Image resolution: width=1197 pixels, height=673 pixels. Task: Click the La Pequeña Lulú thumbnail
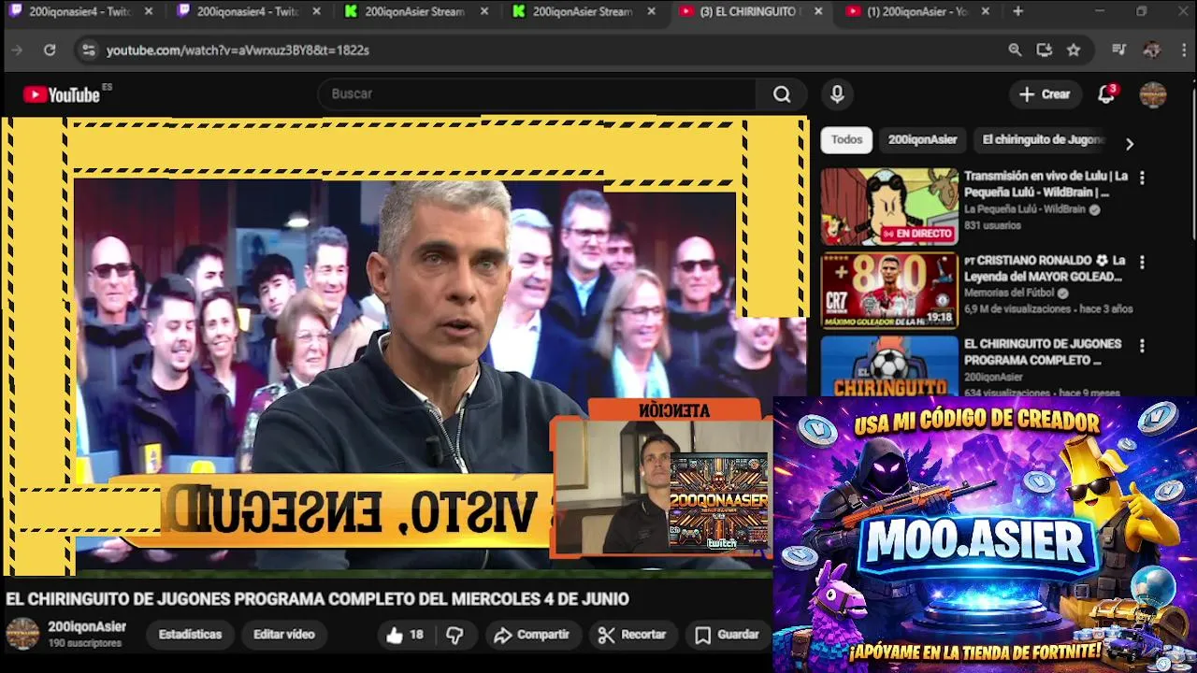tap(889, 207)
